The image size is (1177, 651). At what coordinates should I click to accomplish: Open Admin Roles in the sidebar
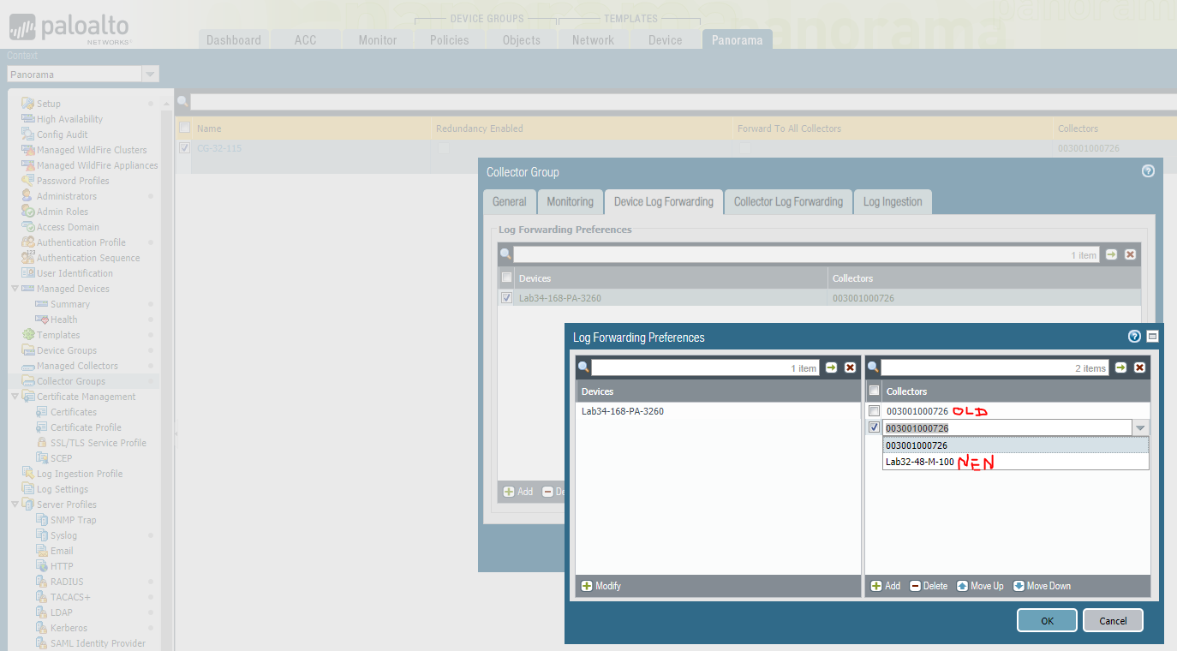[62, 212]
